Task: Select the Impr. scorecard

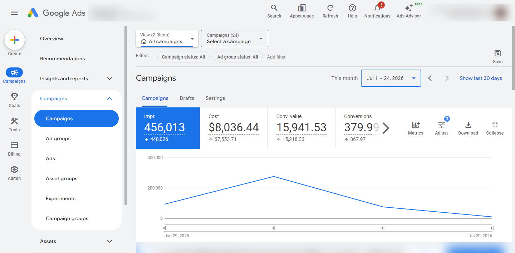Action: pos(168,128)
